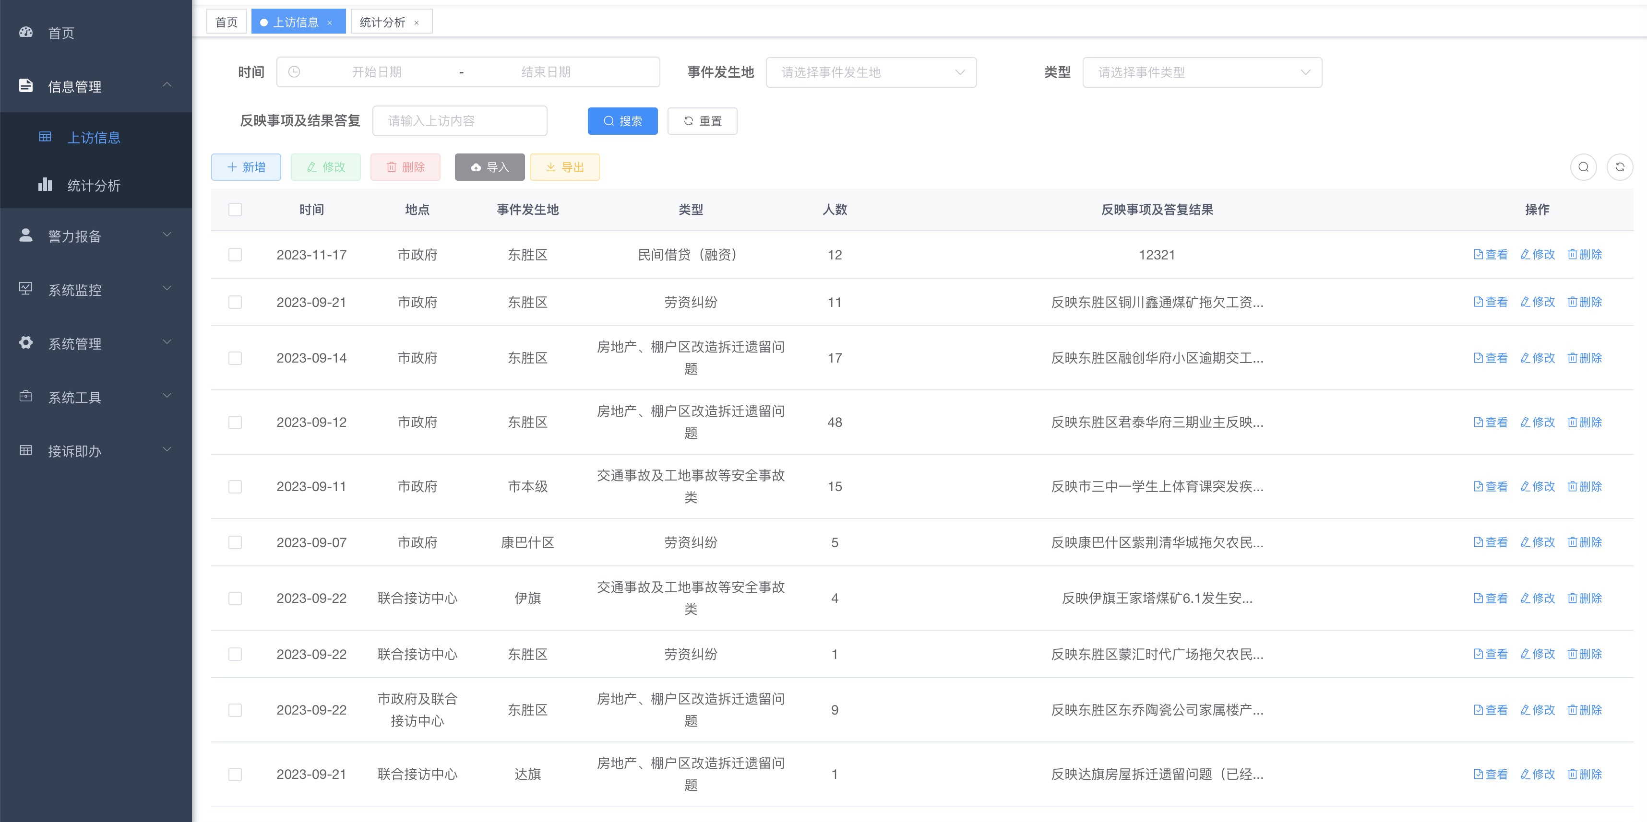Click the clock icon in date range field
Screen dimensions: 1647x822
[x=294, y=71]
